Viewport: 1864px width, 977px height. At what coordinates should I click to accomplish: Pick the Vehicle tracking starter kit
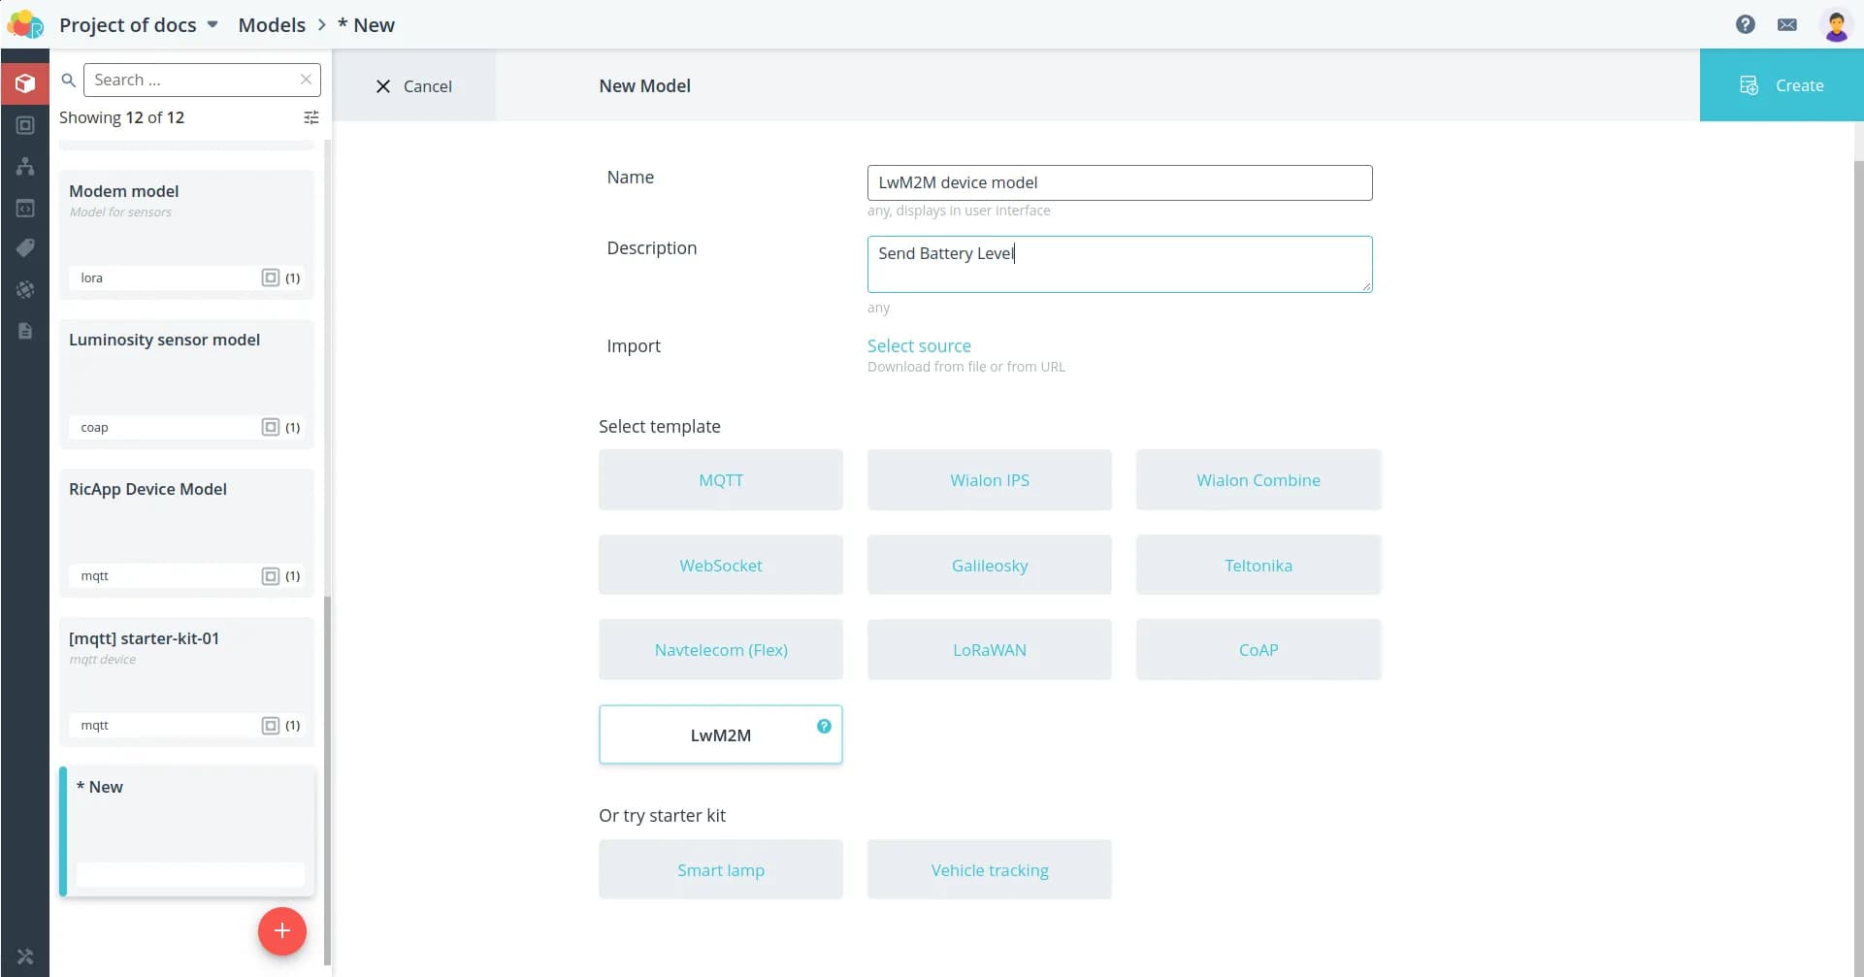coord(989,870)
